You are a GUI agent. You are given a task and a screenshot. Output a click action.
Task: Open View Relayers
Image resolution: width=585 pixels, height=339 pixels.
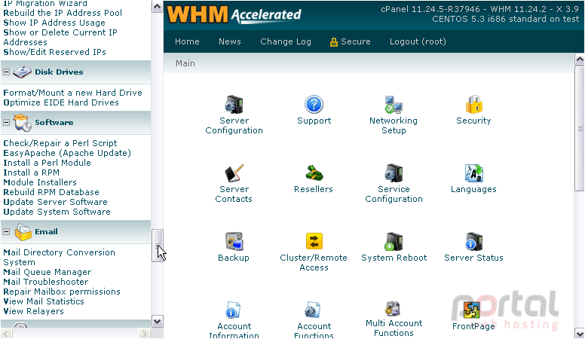(34, 311)
